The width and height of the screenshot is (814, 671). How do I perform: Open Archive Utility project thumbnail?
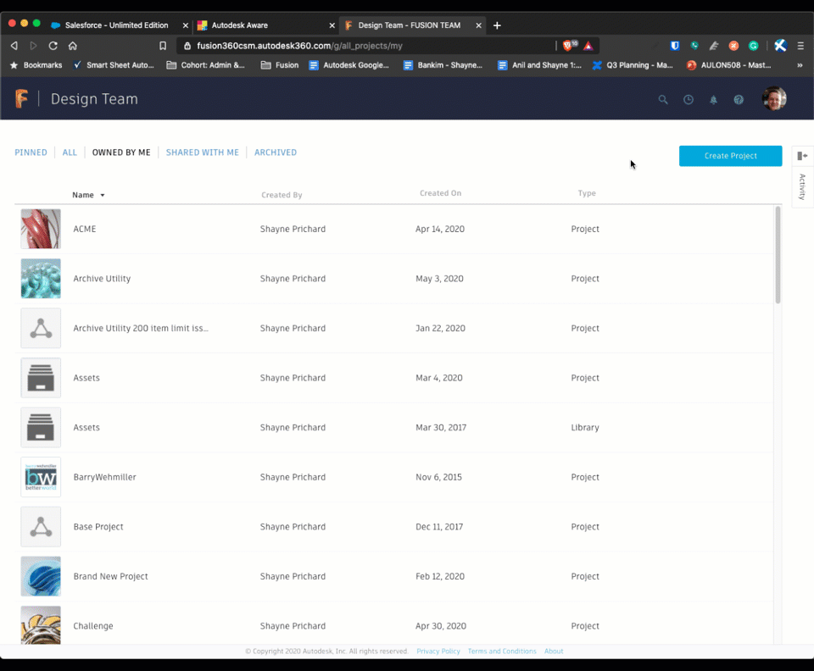point(41,279)
